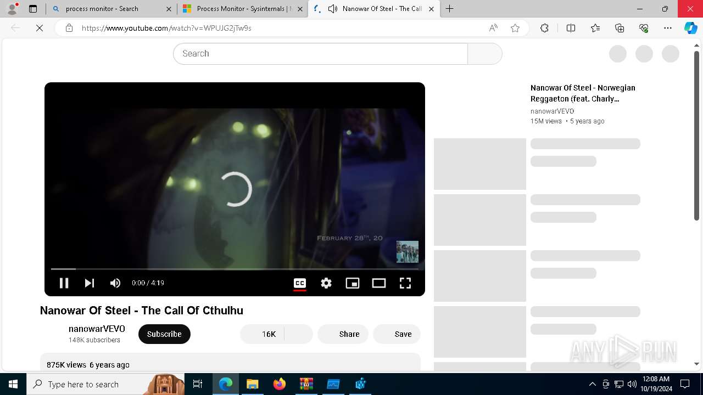Screen dimensions: 703x395
Task: Expand the video description box
Action: pos(231,363)
